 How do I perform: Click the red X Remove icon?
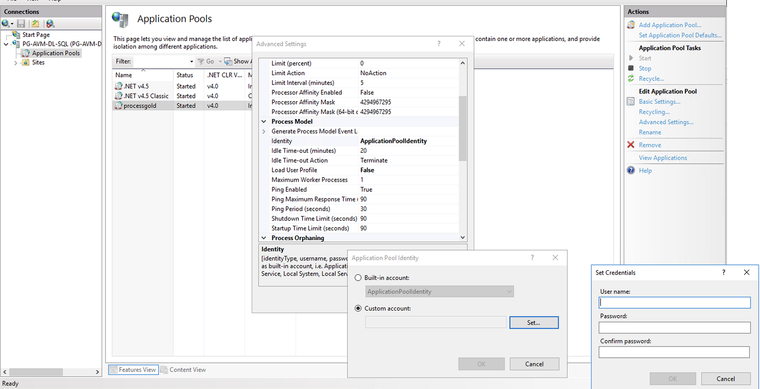[x=631, y=145]
